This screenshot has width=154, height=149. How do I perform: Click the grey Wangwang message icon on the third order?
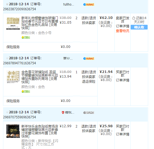[x=89, y=113]
